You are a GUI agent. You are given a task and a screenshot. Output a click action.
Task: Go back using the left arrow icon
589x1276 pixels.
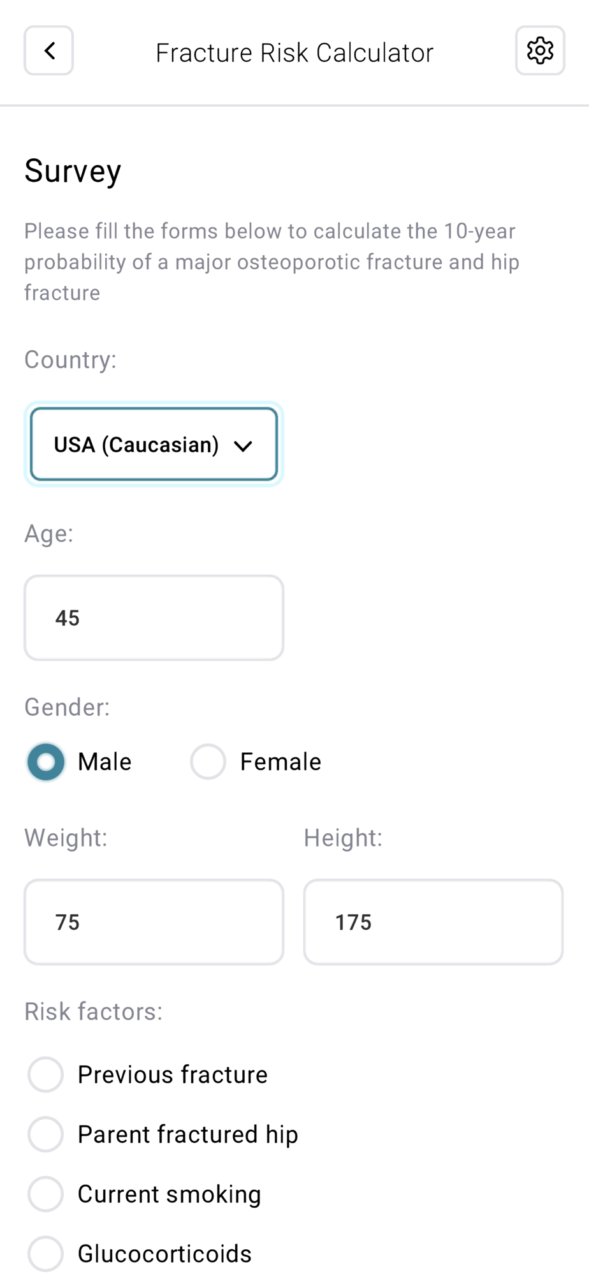pos(49,51)
